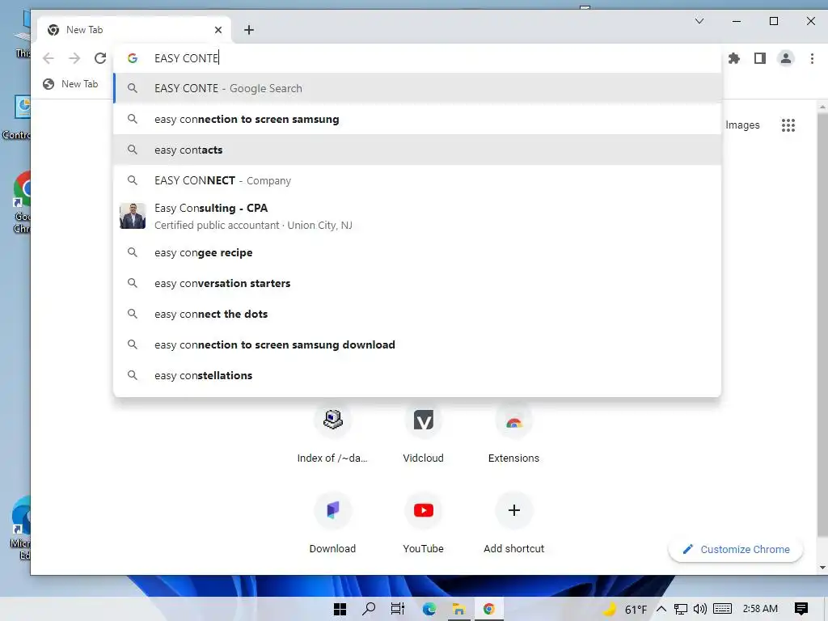This screenshot has width=828, height=621.
Task: Open the volume speaker tray icon
Action: click(699, 609)
